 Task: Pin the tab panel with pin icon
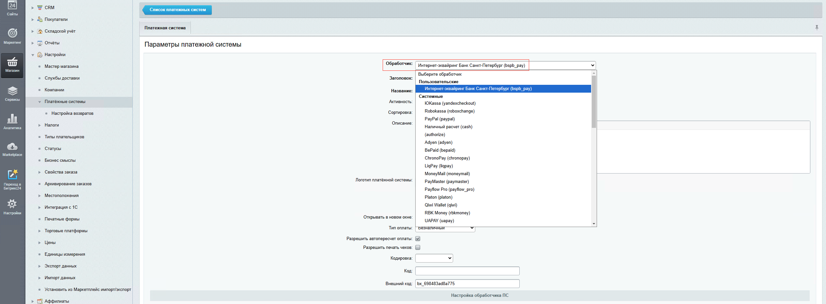(x=817, y=28)
